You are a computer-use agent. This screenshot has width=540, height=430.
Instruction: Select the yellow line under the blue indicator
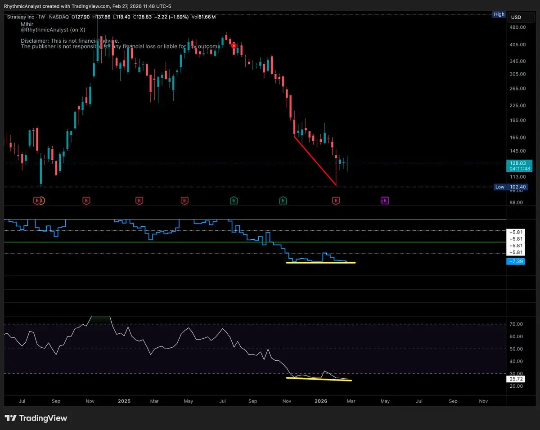click(320, 262)
